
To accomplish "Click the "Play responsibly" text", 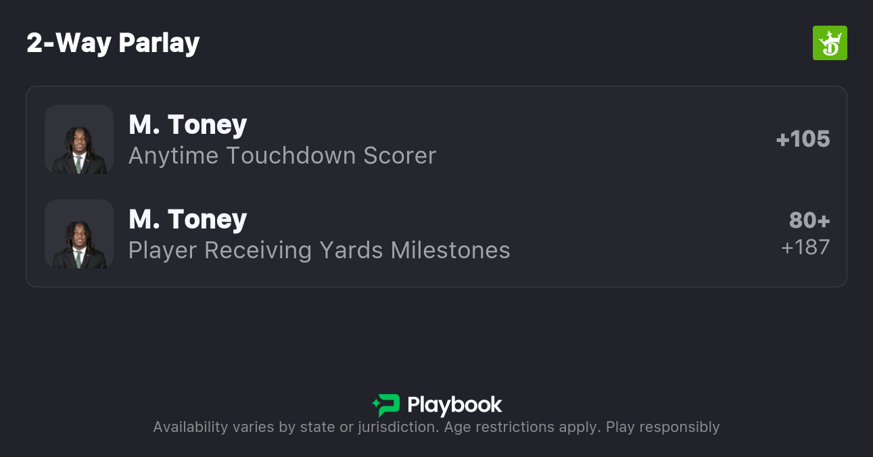I will click(663, 427).
